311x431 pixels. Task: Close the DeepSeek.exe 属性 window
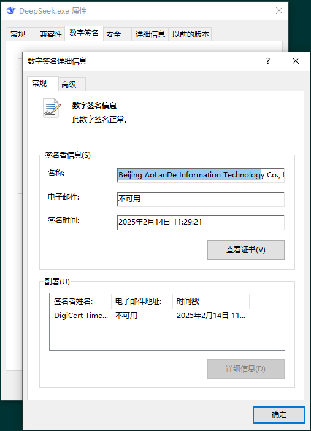click(279, 10)
